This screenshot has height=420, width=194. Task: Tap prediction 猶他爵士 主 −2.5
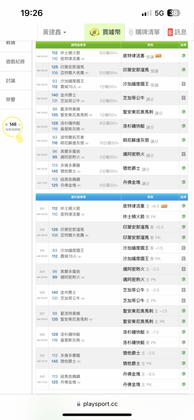(x=139, y=353)
